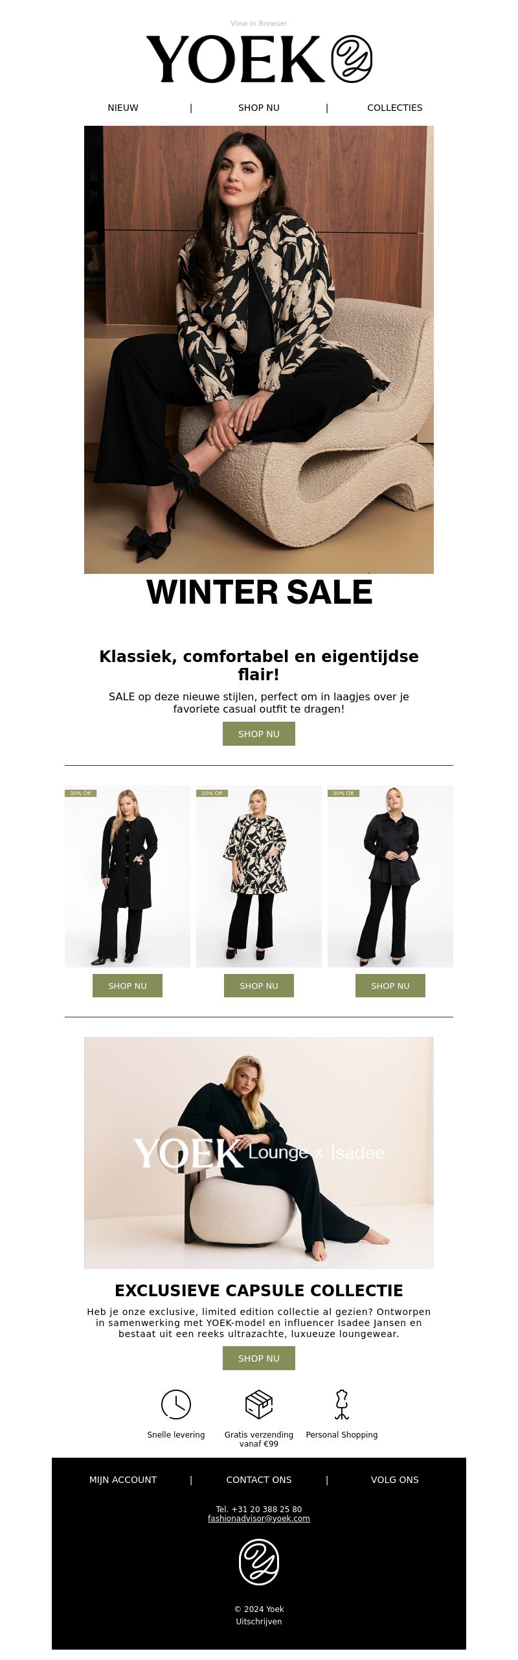Open the COLLECTIES navigation link
This screenshot has width=518, height=1660.
[x=395, y=108]
